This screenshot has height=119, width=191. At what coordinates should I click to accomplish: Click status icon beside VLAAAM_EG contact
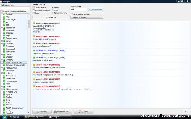point(4,20)
